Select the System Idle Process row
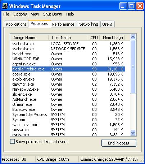Screen dimensions: 145x164 68,115
